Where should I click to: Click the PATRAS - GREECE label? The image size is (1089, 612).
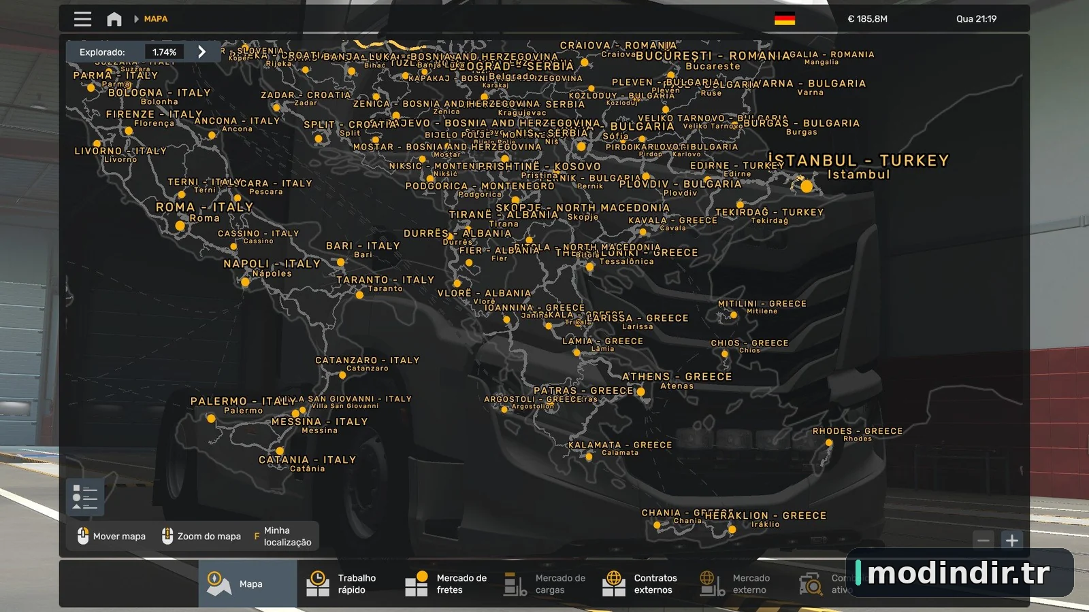point(583,390)
